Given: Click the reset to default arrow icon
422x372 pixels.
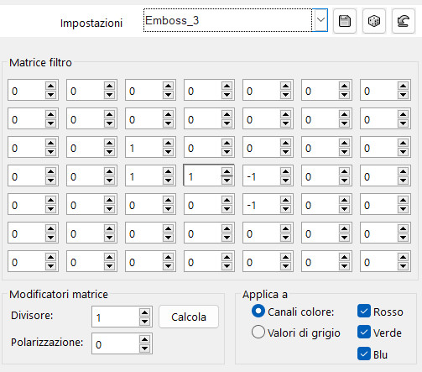Looking at the screenshot, I should click(x=403, y=21).
